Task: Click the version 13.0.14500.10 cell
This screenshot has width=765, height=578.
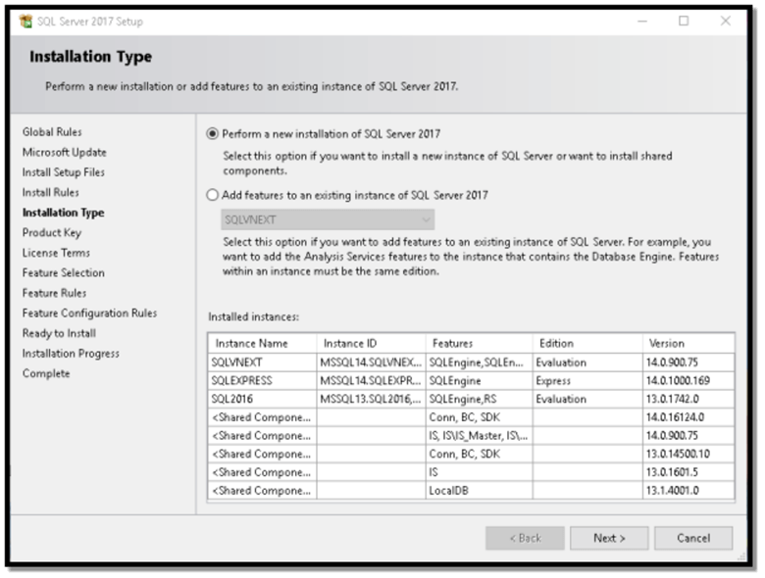Action: tap(688, 454)
